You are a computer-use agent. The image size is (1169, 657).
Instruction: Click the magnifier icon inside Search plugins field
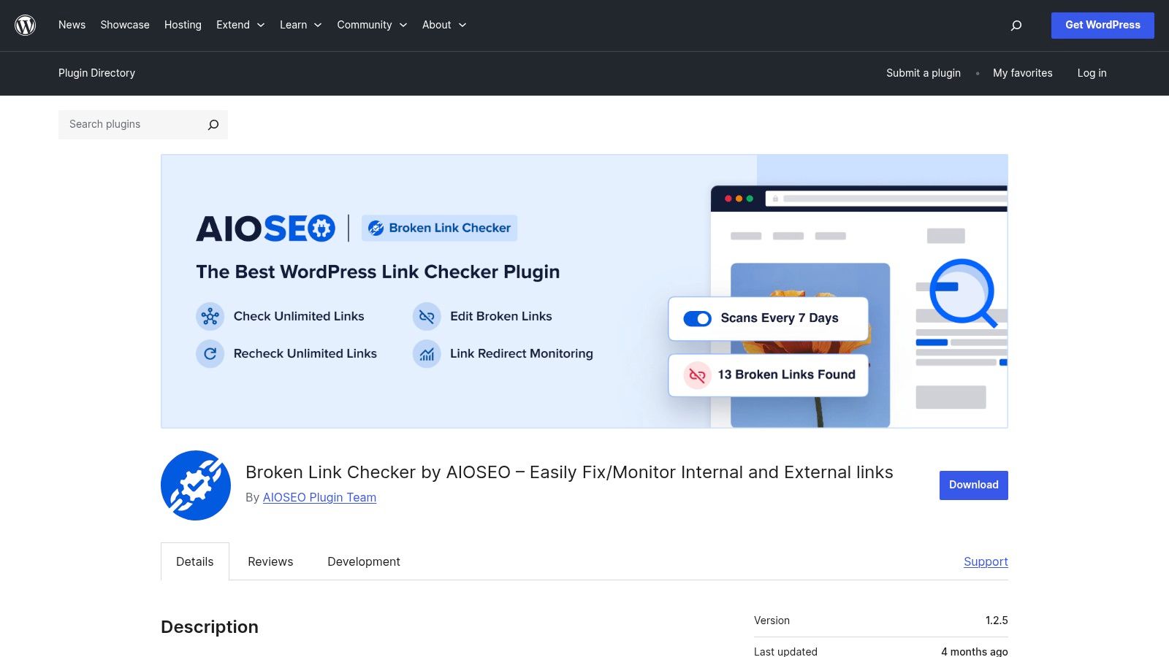[x=212, y=124]
